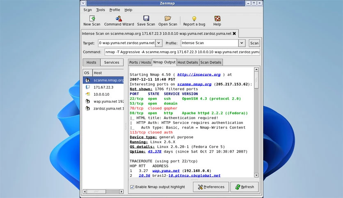
Task: Switch to the Scan Details tab
Action: pos(210,62)
